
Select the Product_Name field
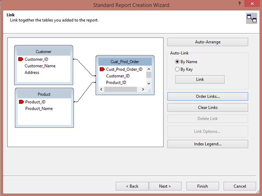[x=39, y=108]
